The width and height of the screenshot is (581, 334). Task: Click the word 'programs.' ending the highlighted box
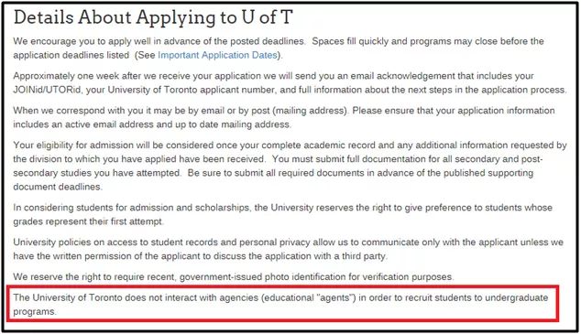[35, 312]
